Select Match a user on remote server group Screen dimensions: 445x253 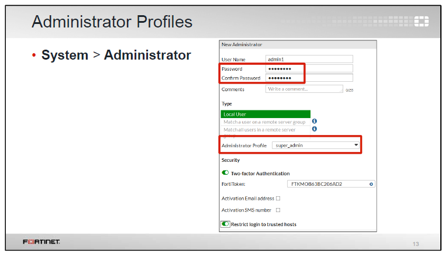click(265, 122)
